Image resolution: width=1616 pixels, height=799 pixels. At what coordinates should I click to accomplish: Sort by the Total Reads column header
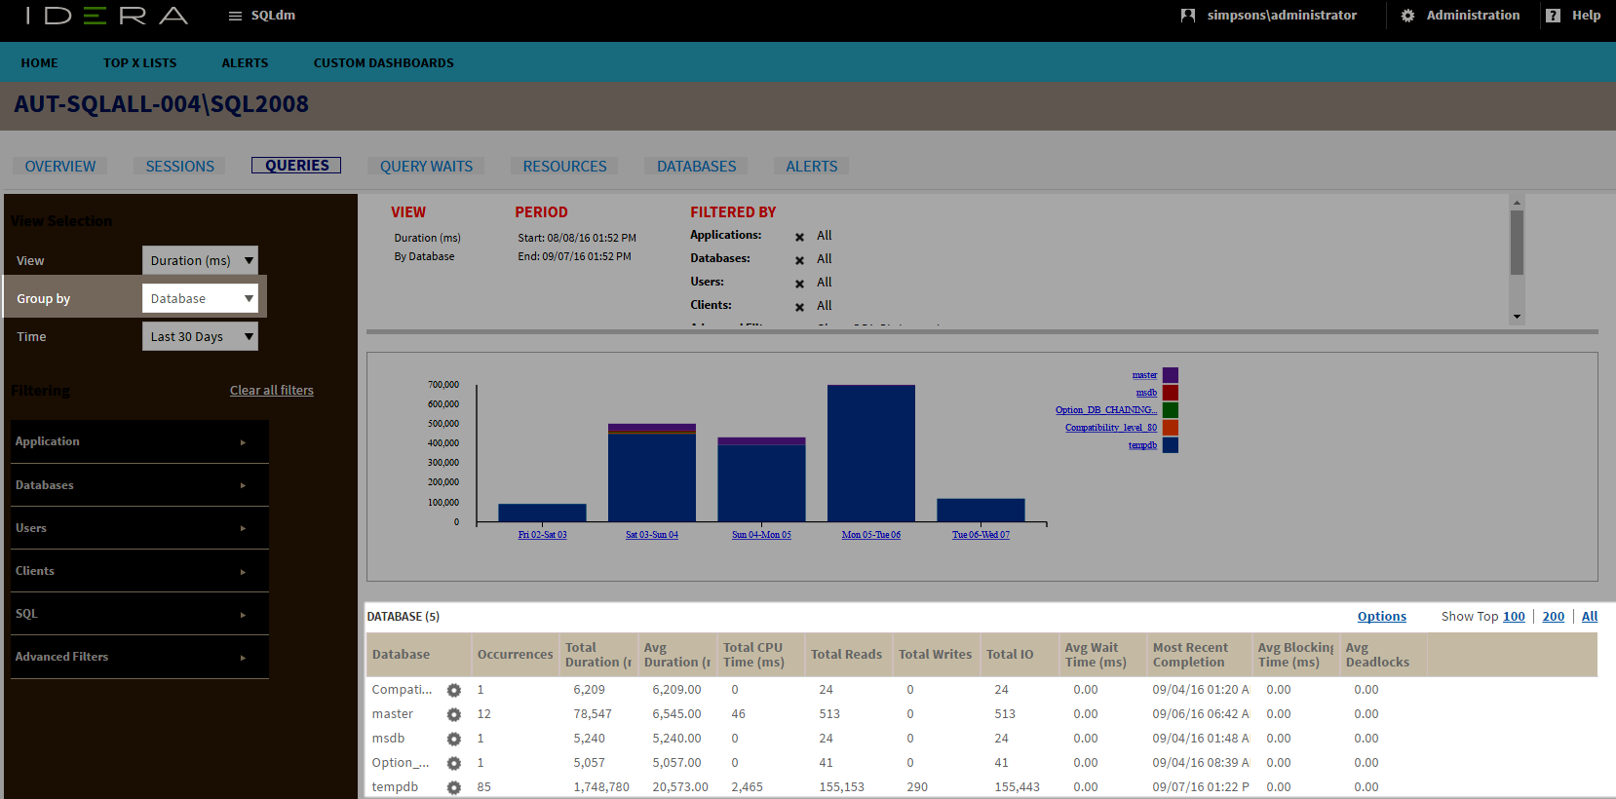(x=846, y=655)
